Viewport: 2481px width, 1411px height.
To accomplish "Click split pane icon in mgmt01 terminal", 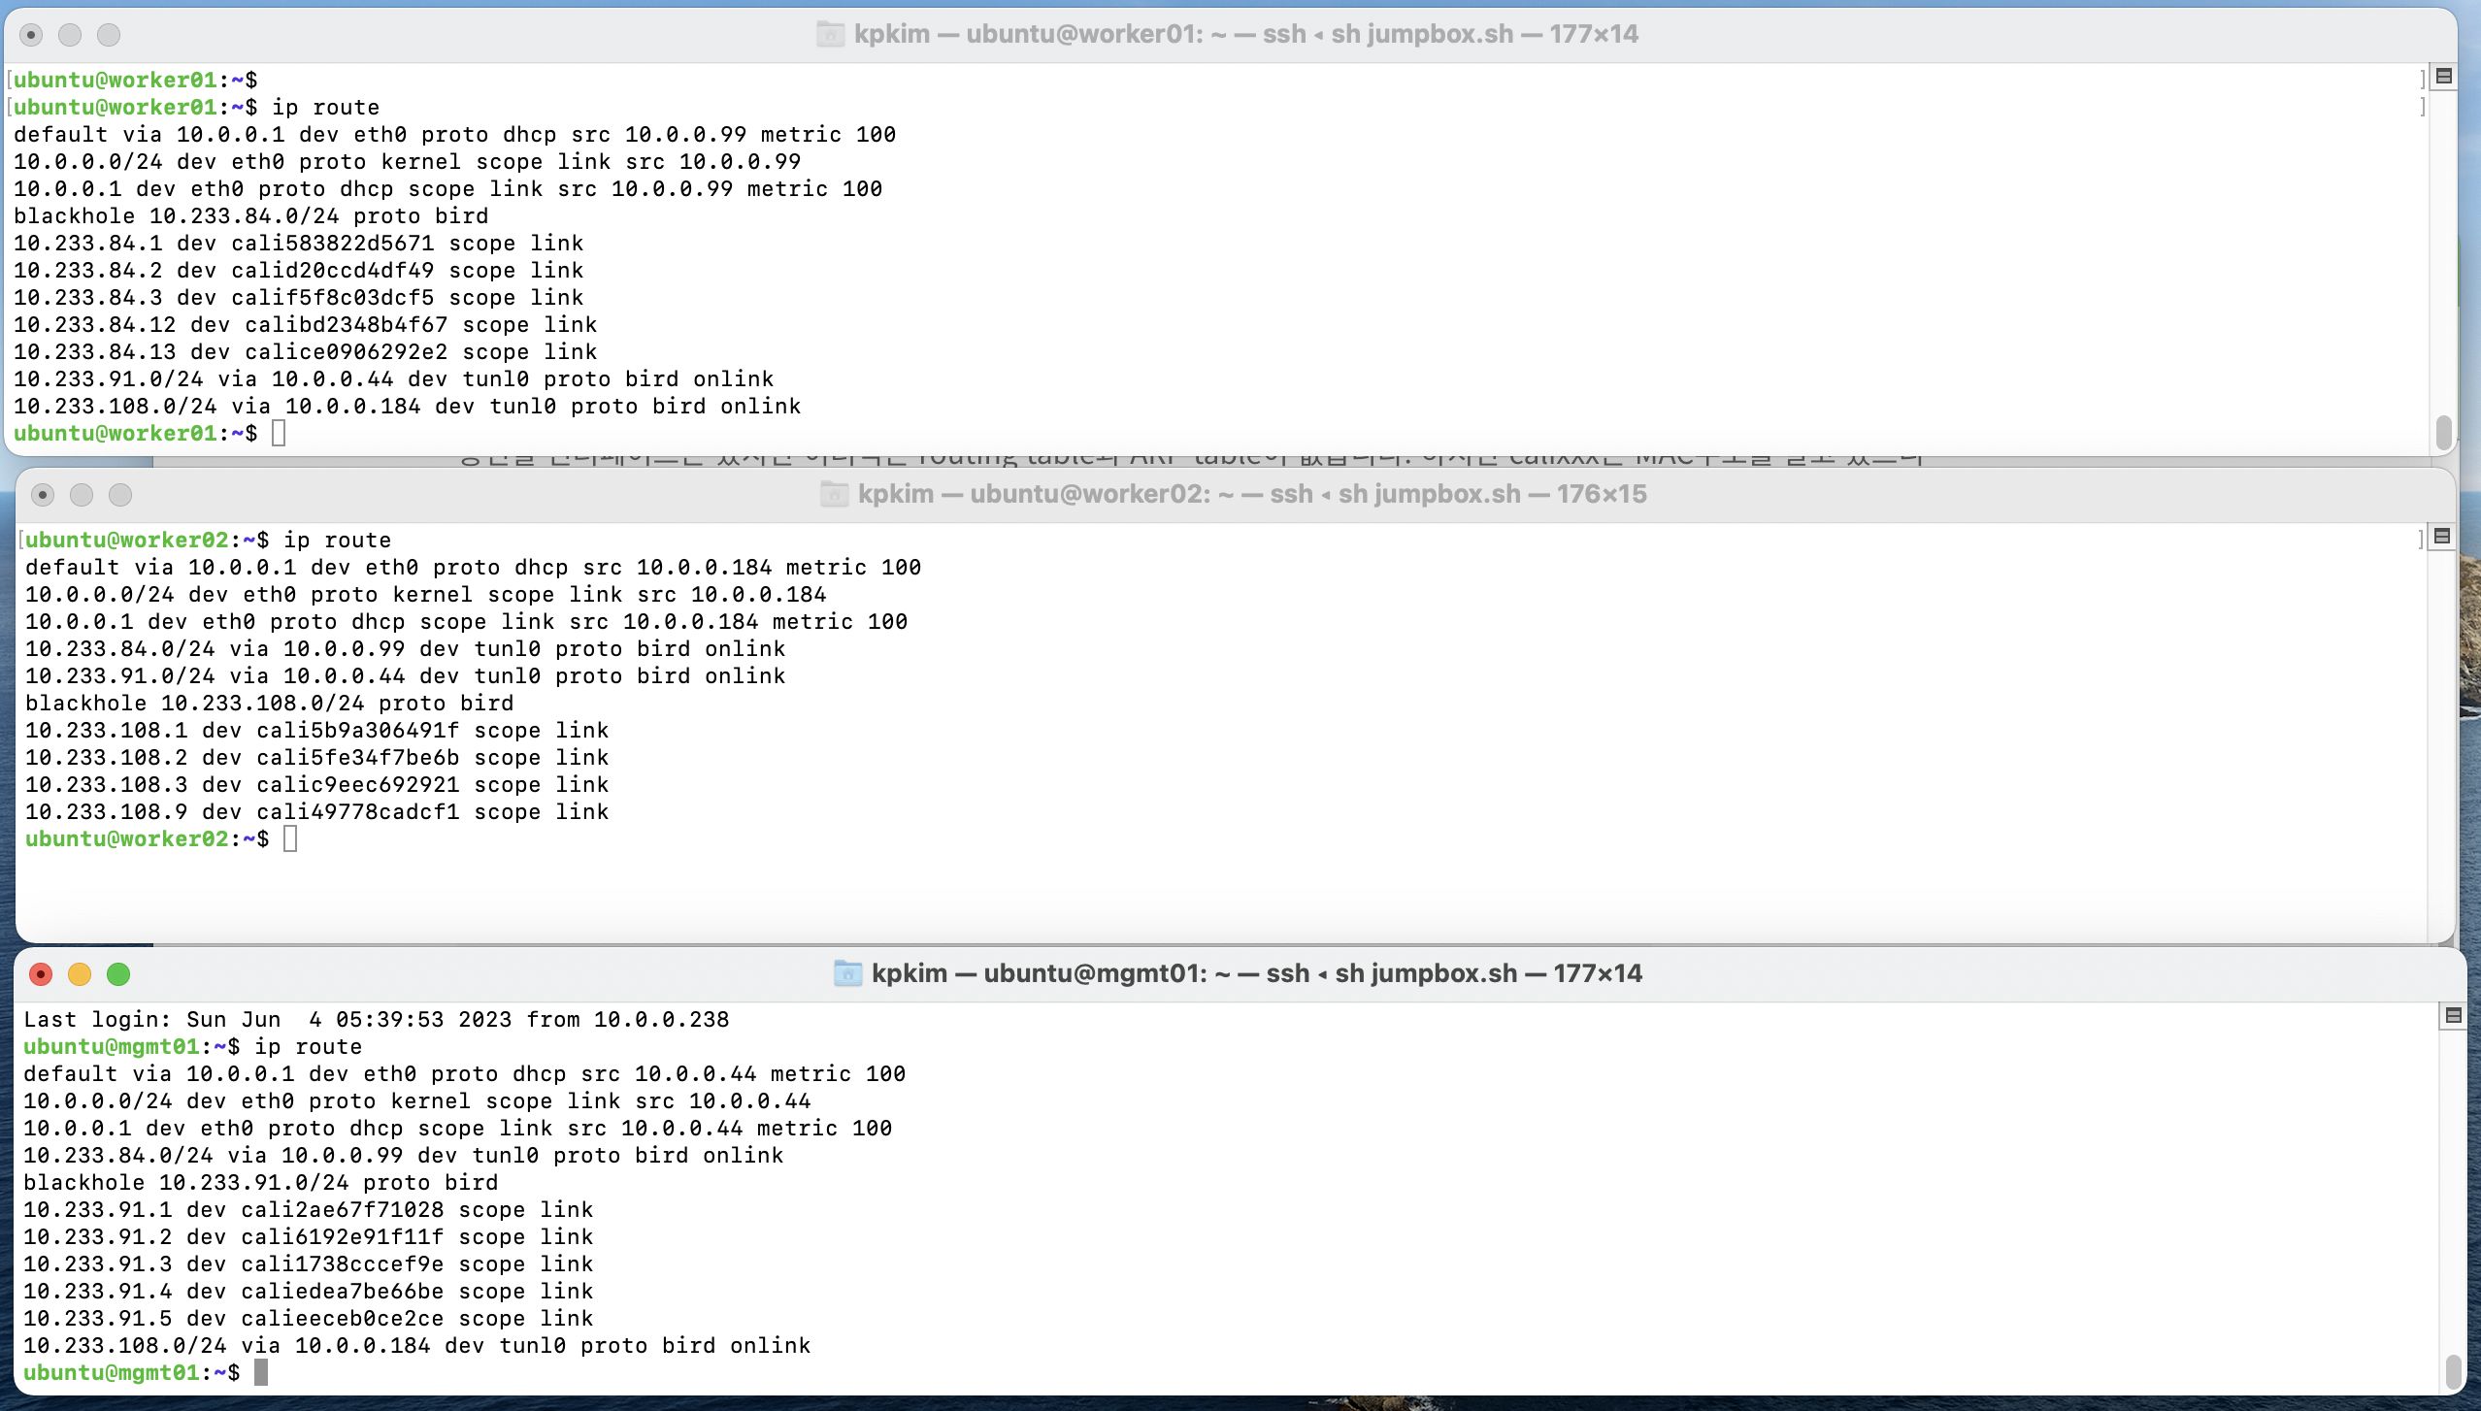I will 2453,1016.
